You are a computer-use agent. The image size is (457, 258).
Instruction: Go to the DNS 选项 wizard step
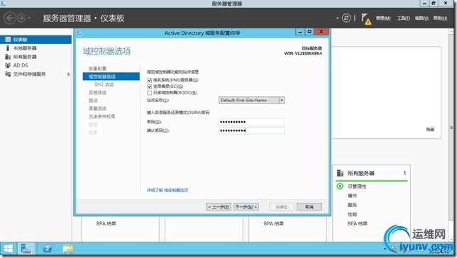click(104, 84)
